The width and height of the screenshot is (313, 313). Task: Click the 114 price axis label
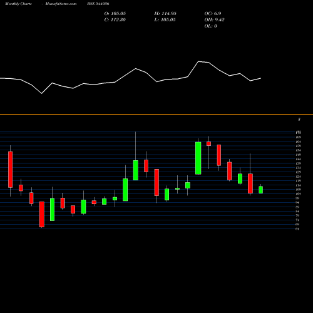point(299,185)
